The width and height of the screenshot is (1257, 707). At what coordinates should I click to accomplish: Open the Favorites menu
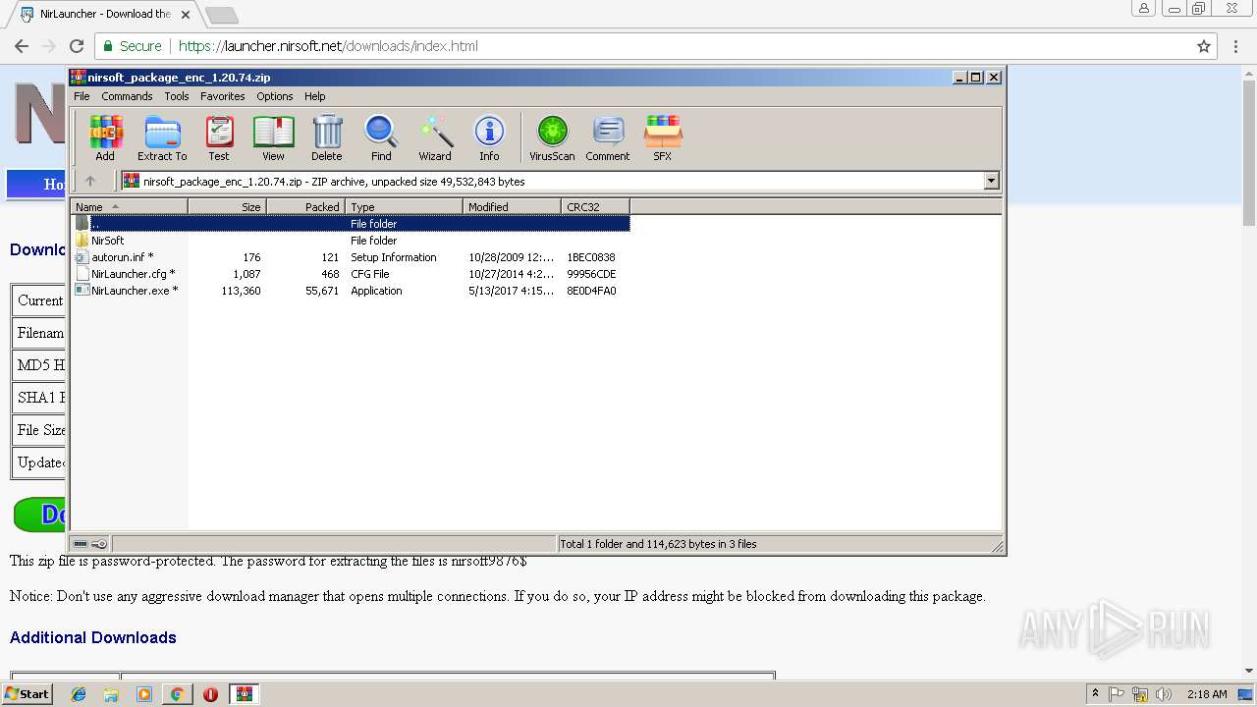point(223,96)
